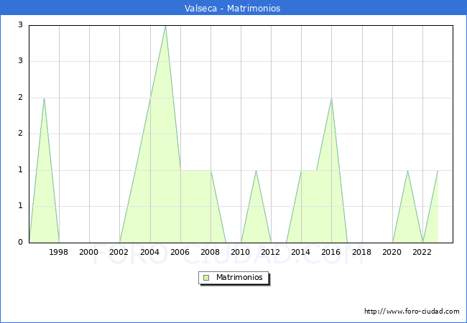Click the 2008 x-axis year label

click(x=211, y=252)
